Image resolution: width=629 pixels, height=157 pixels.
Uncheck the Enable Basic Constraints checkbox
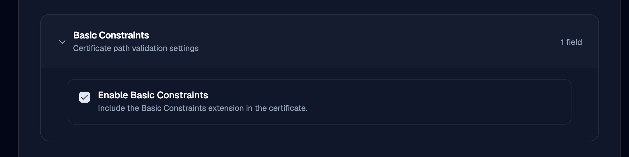coord(84,97)
